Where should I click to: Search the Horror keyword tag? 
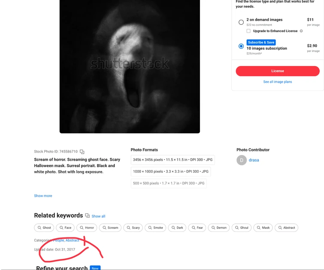point(87,228)
